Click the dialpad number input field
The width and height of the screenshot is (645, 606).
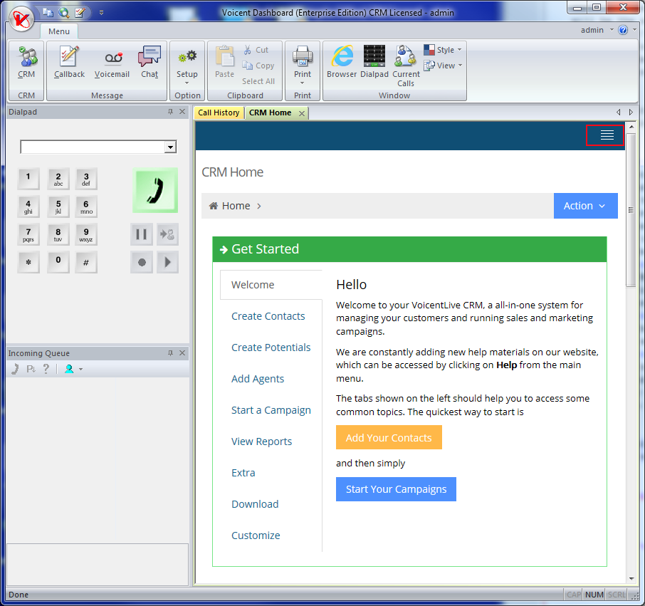point(93,147)
